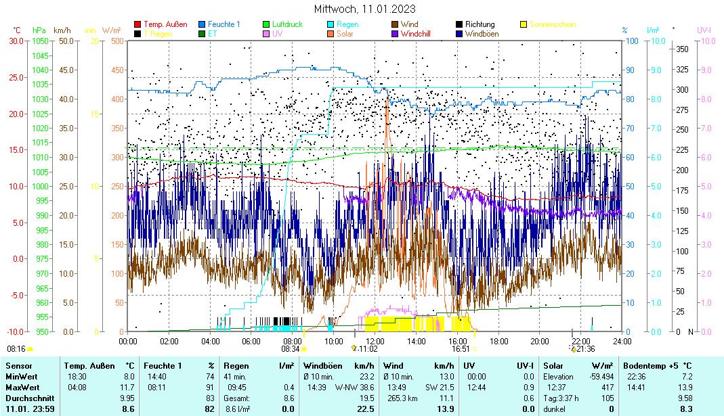
Task: Click the moon marker icon at 21:36
Action: [573, 349]
